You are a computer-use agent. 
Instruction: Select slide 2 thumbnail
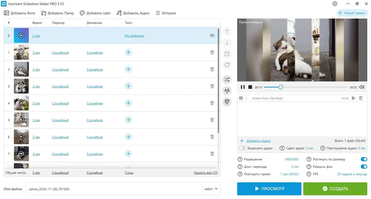21,69
